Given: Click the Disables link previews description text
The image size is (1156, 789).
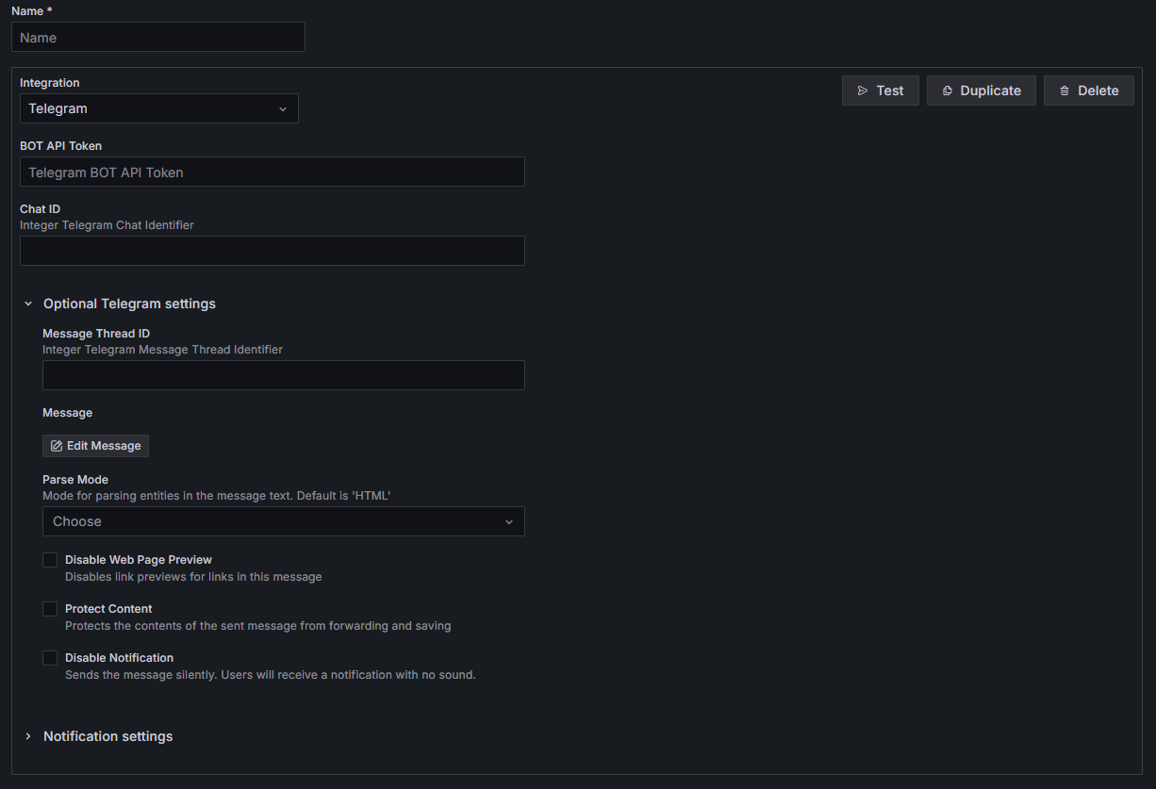Looking at the screenshot, I should click(193, 577).
